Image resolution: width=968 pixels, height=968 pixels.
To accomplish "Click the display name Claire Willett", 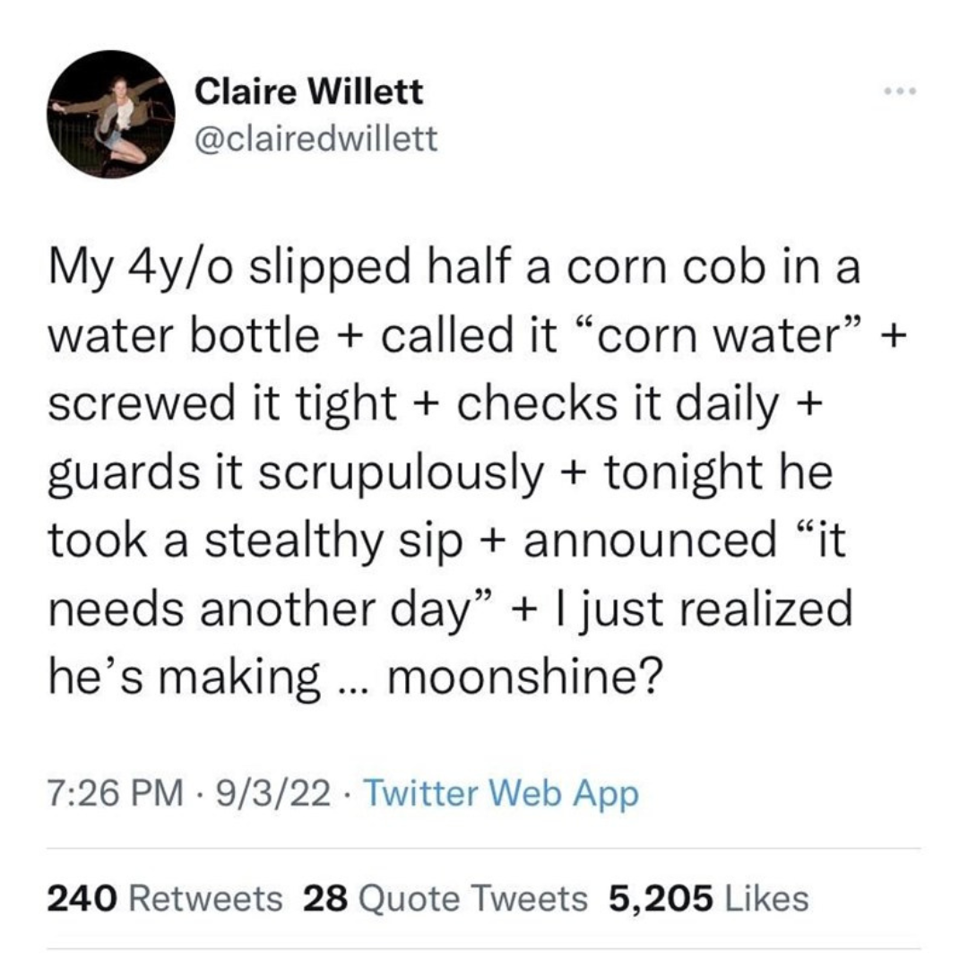I will click(308, 91).
